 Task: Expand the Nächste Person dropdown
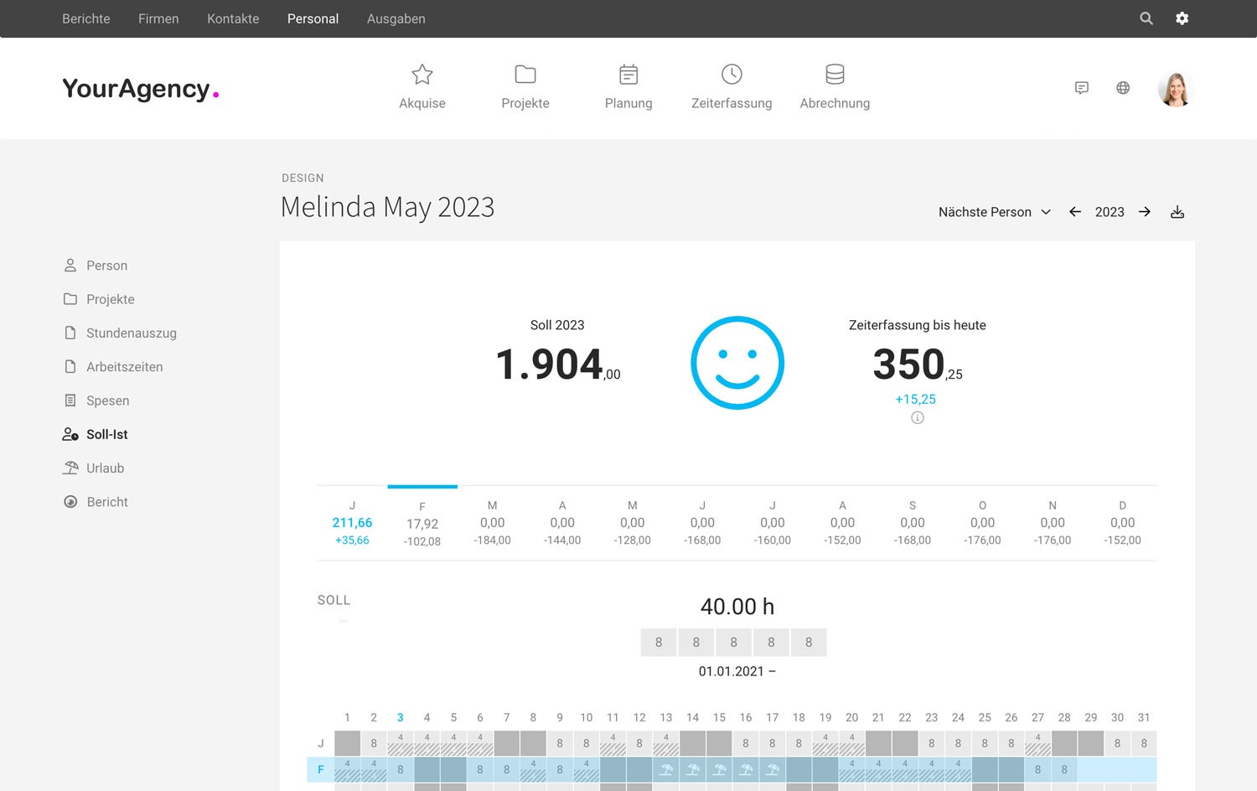coord(995,212)
